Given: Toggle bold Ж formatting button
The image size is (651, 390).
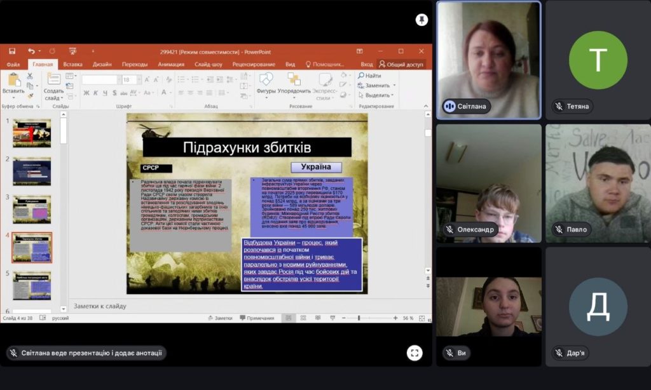Looking at the screenshot, I should tap(86, 93).
